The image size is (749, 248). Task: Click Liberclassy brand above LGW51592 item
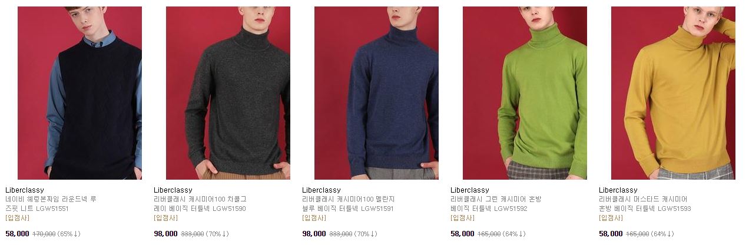coord(470,190)
